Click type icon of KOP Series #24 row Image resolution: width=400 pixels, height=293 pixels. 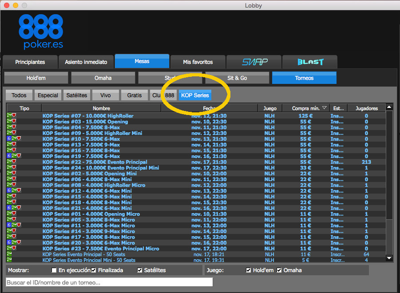pos(12,167)
